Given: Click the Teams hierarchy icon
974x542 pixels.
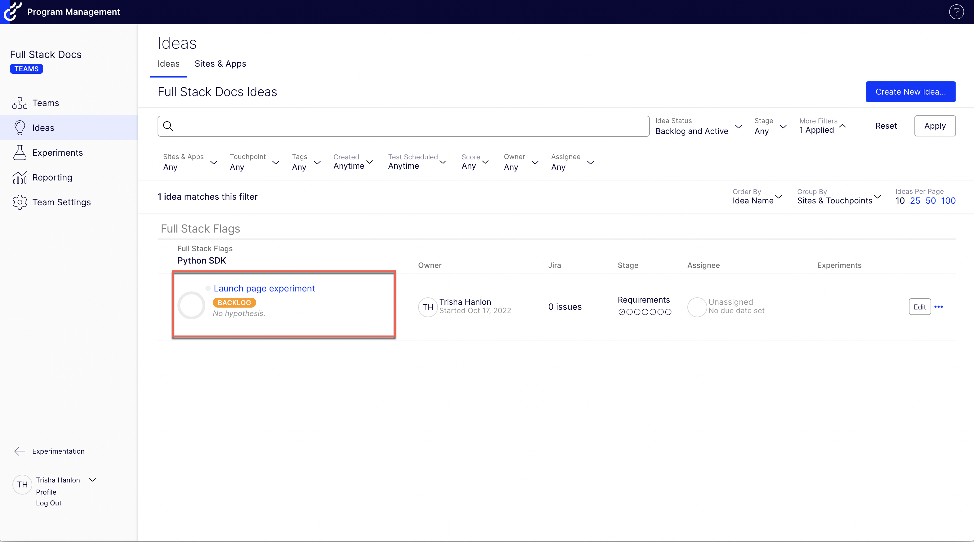Looking at the screenshot, I should coord(20,103).
